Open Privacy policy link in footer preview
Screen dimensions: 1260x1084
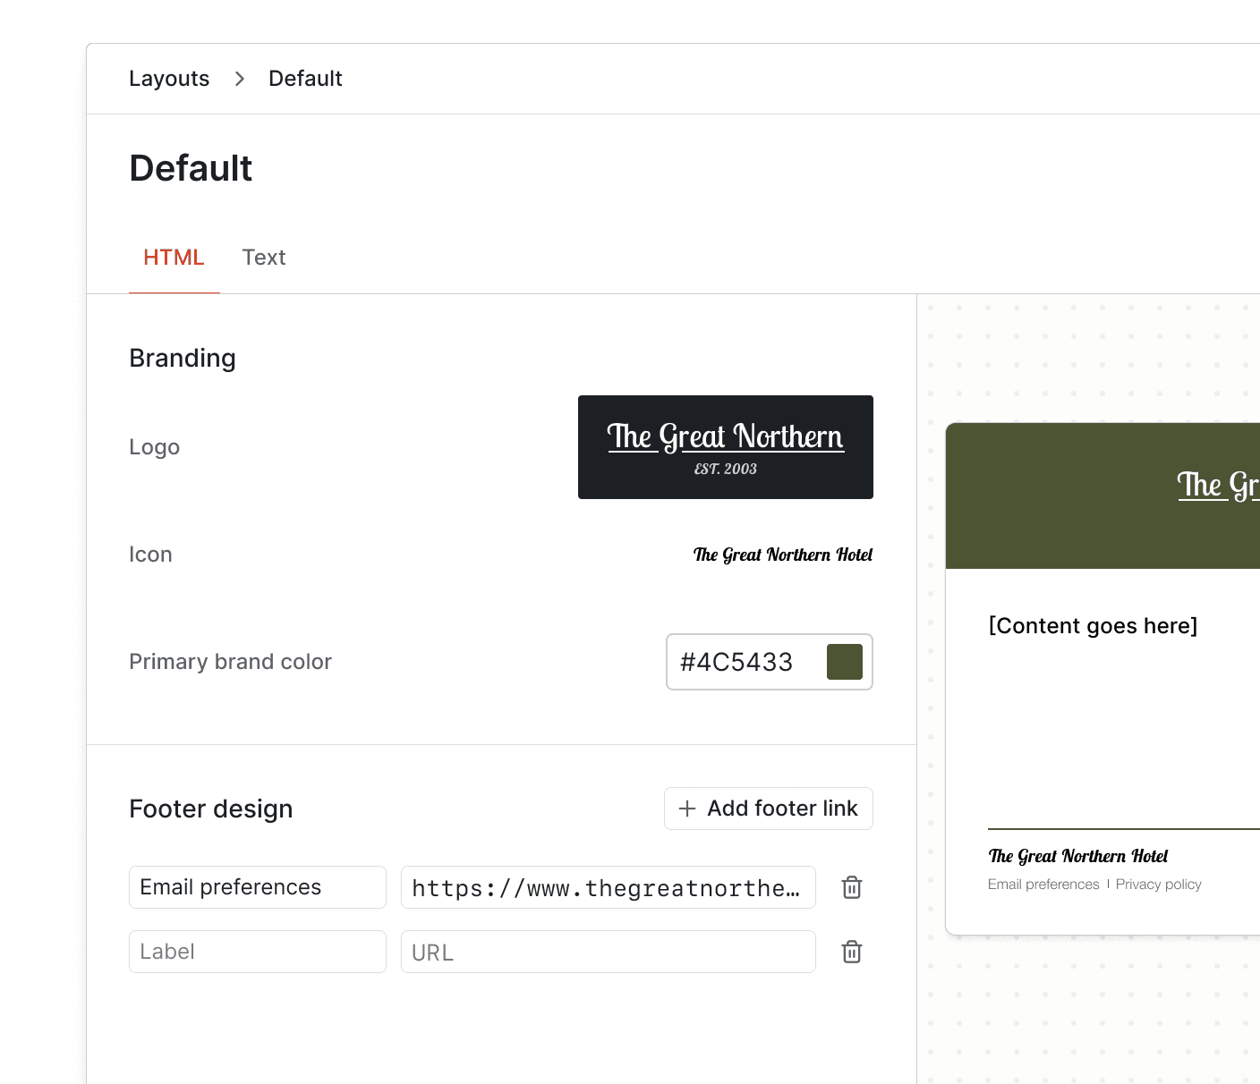(x=1158, y=884)
